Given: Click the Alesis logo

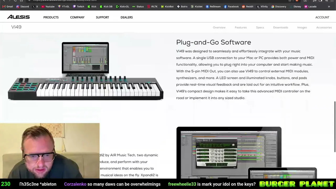Looking at the screenshot, I should 18,17.
